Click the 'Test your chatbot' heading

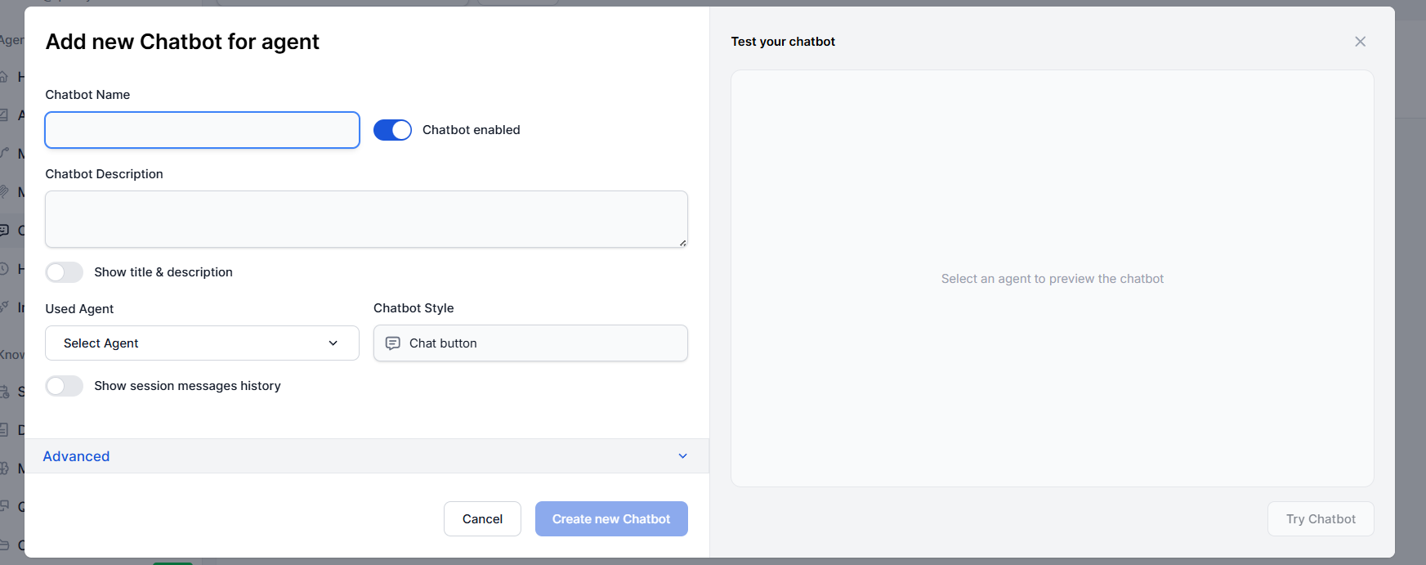coord(783,42)
